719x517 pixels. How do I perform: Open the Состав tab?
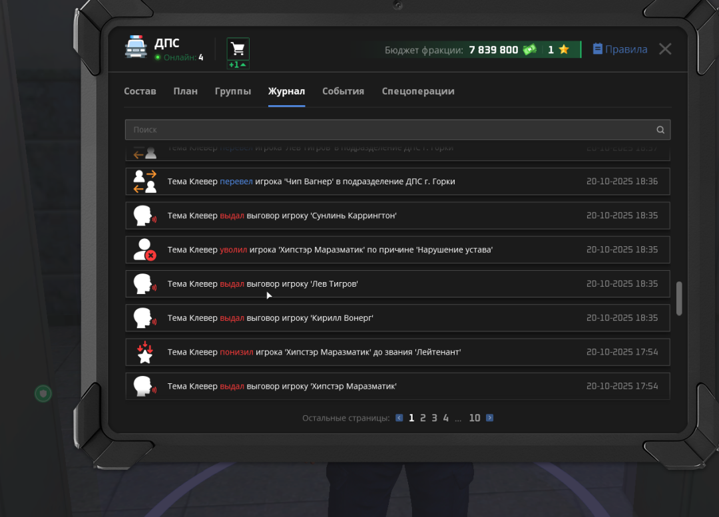coord(140,91)
